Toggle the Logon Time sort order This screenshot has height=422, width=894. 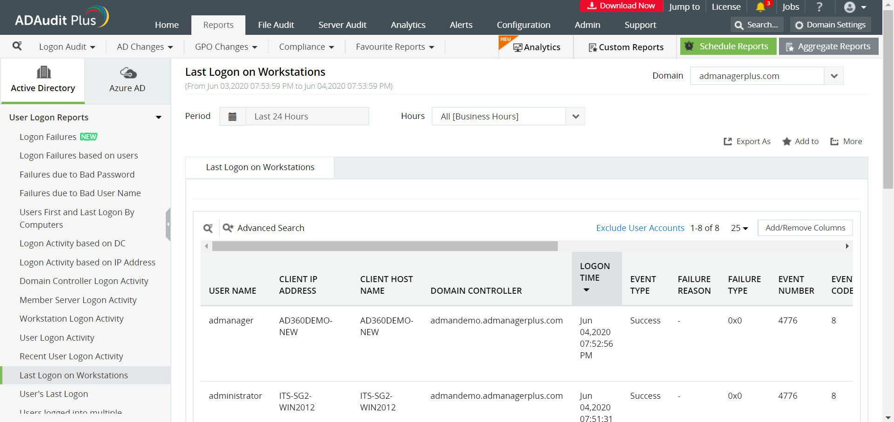pos(586,289)
